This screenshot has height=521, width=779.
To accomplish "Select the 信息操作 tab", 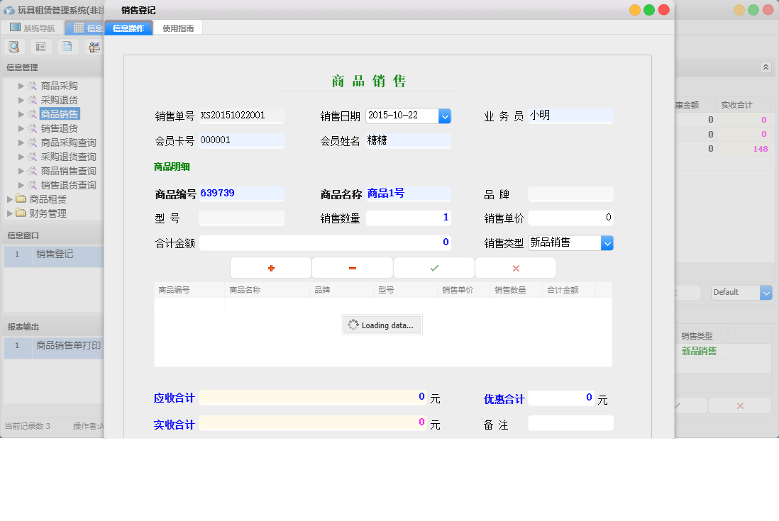I will click(128, 28).
